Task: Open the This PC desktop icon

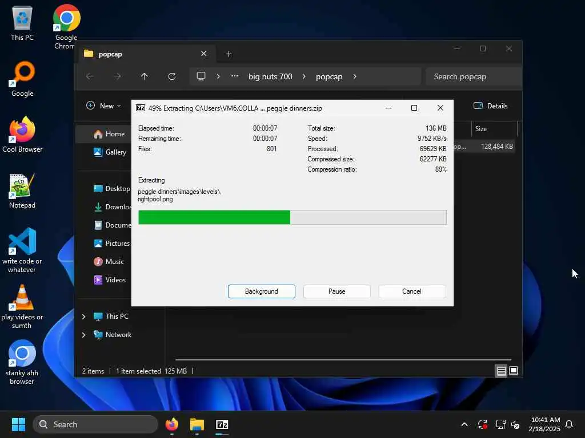Action: (22, 23)
